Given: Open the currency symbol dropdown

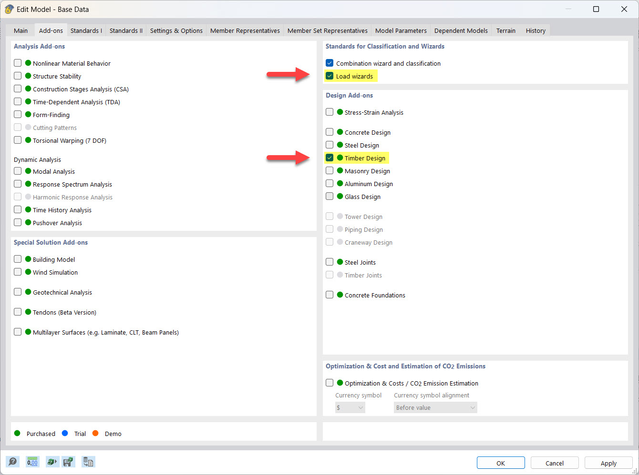Looking at the screenshot, I should pyautogui.click(x=350, y=407).
